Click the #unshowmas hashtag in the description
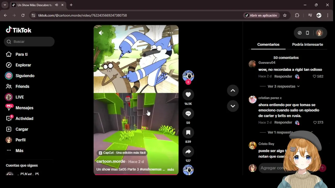 pyautogui.click(x=150, y=169)
